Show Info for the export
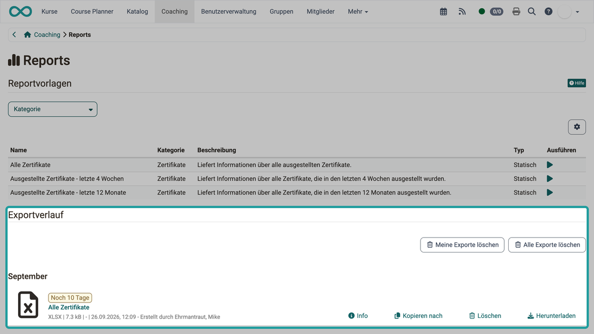 pos(358,315)
